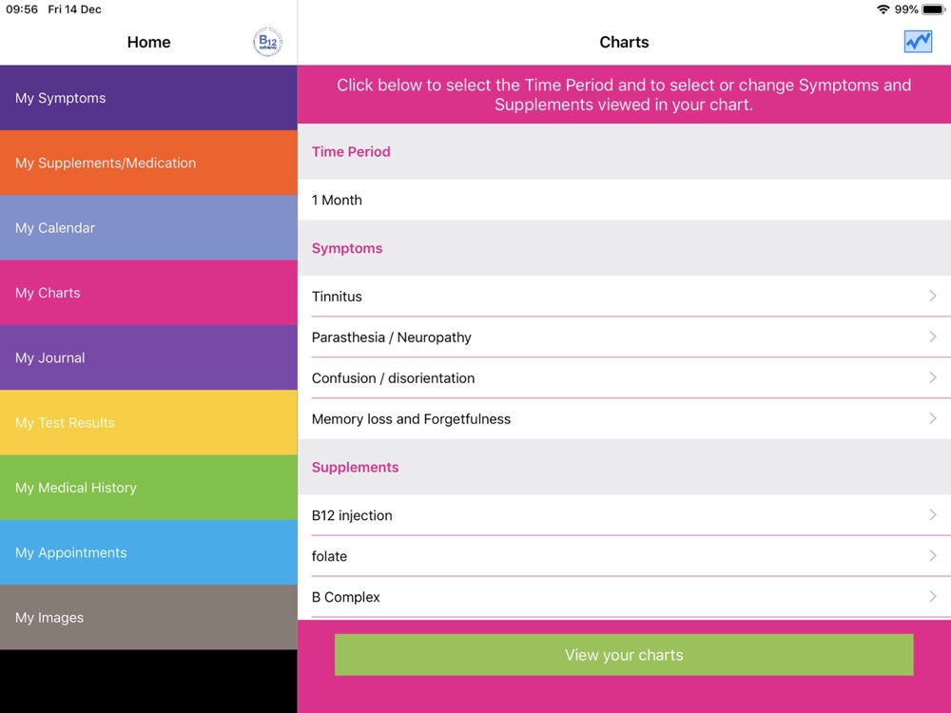Select Memory loss and Forgetfulness text
Screen dimensions: 951x713
coord(411,419)
